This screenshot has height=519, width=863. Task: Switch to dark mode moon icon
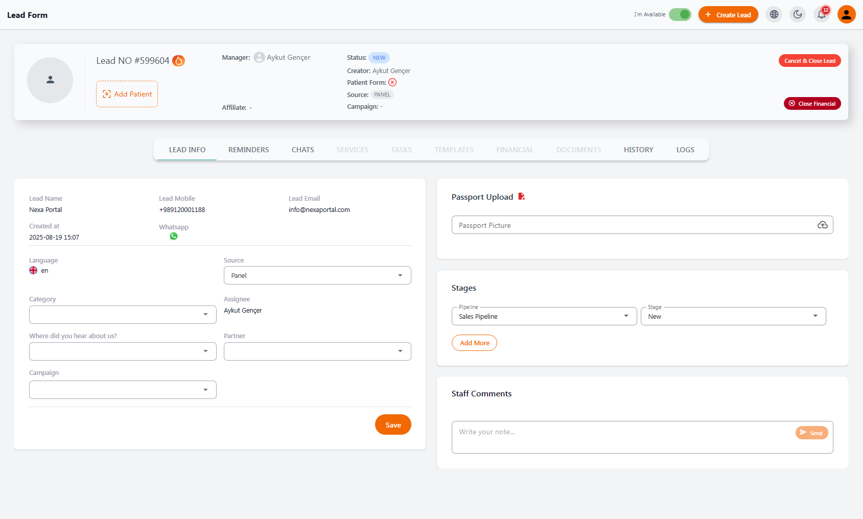click(798, 14)
